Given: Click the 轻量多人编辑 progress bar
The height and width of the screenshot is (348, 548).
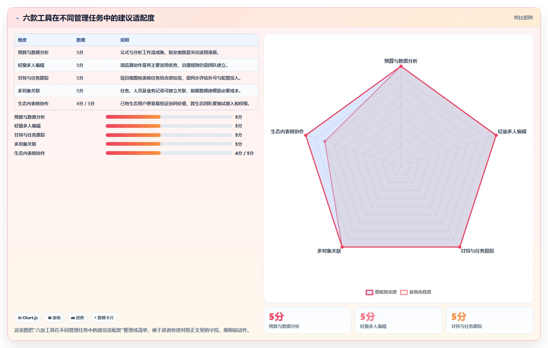Looking at the screenshot, I should 169,126.
